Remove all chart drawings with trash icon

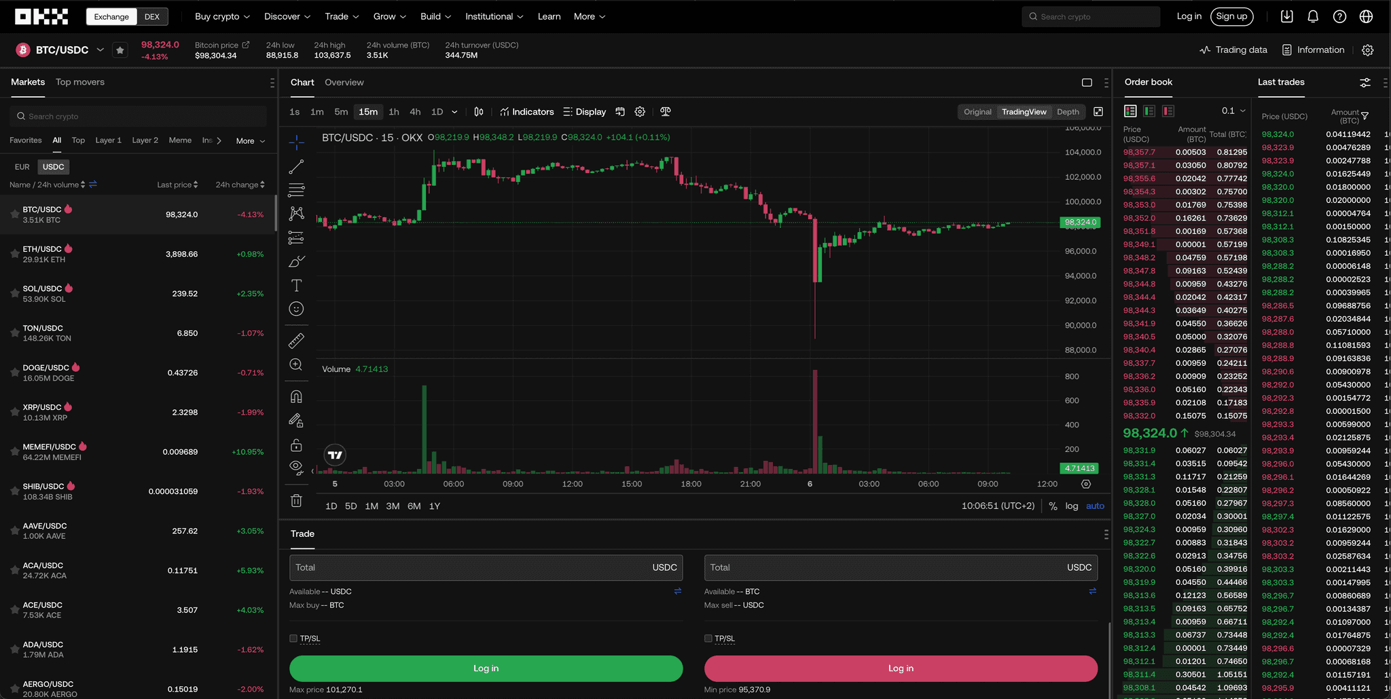tap(297, 500)
